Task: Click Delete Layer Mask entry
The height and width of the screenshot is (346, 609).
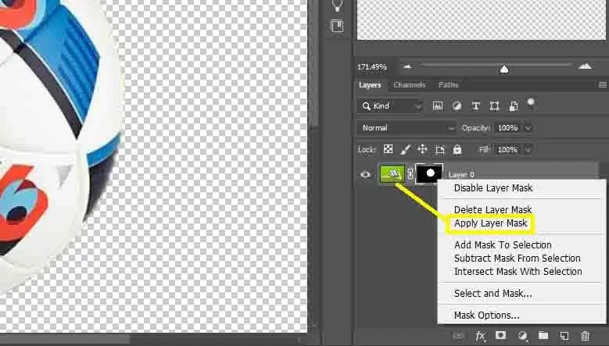Action: tap(493, 210)
